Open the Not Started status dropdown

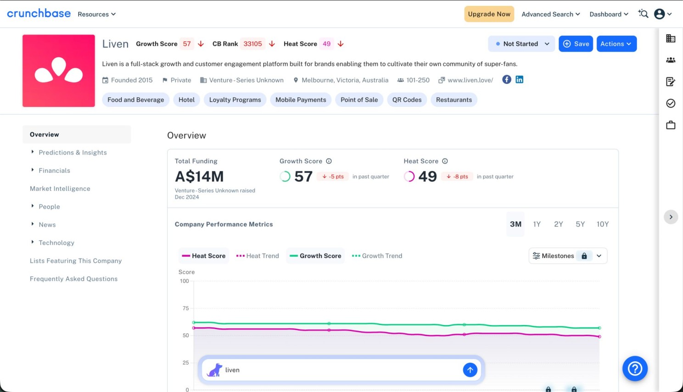click(521, 44)
